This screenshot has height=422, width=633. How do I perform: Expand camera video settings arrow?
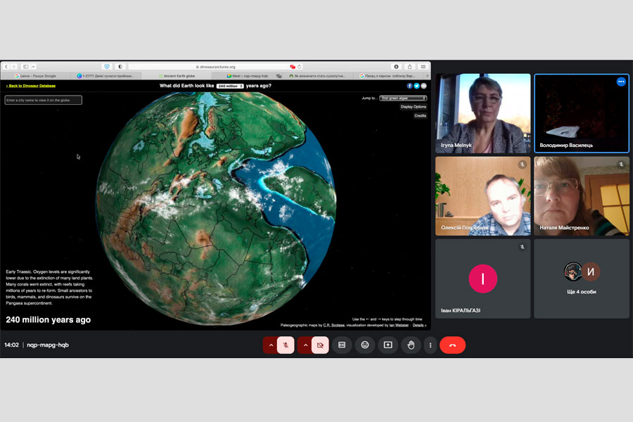(305, 345)
